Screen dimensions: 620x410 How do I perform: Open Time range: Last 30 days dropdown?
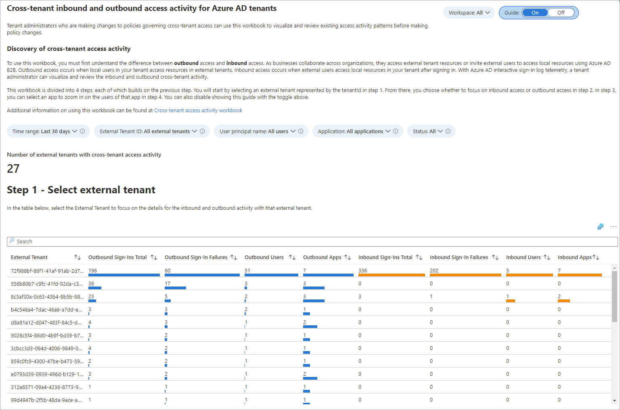coord(48,131)
